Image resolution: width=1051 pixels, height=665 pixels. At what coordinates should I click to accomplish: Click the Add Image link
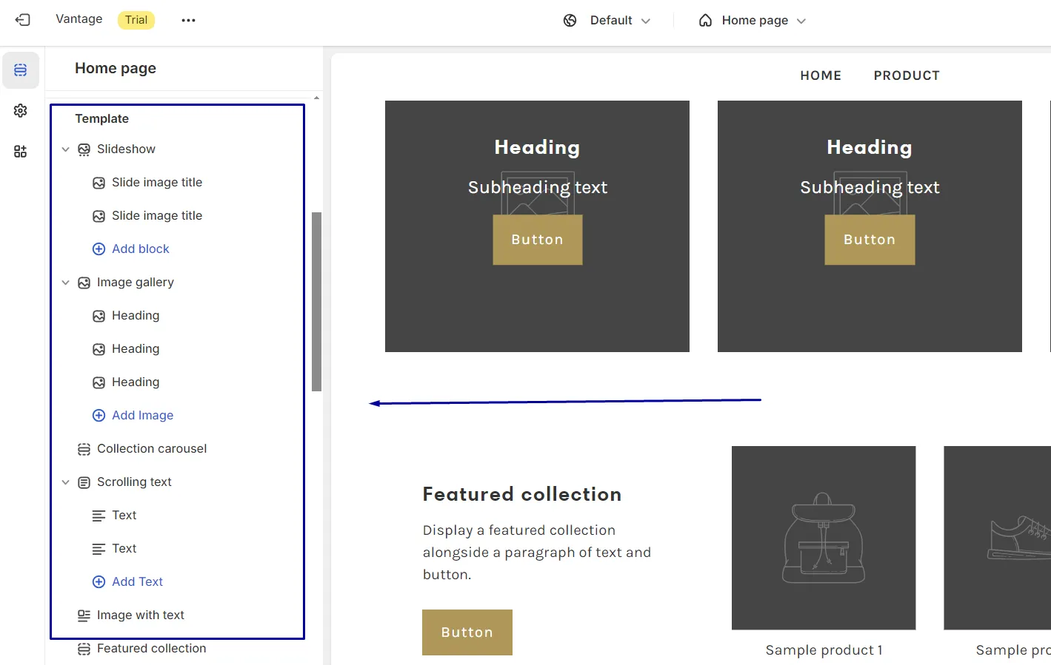tap(143, 416)
